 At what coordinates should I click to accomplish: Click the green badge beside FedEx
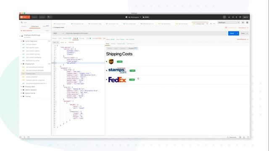point(132,80)
